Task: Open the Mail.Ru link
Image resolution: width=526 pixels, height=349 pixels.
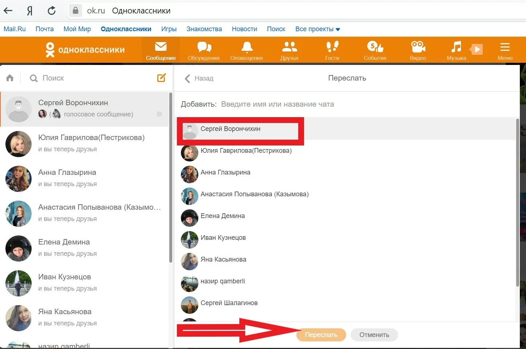Action: (x=15, y=29)
